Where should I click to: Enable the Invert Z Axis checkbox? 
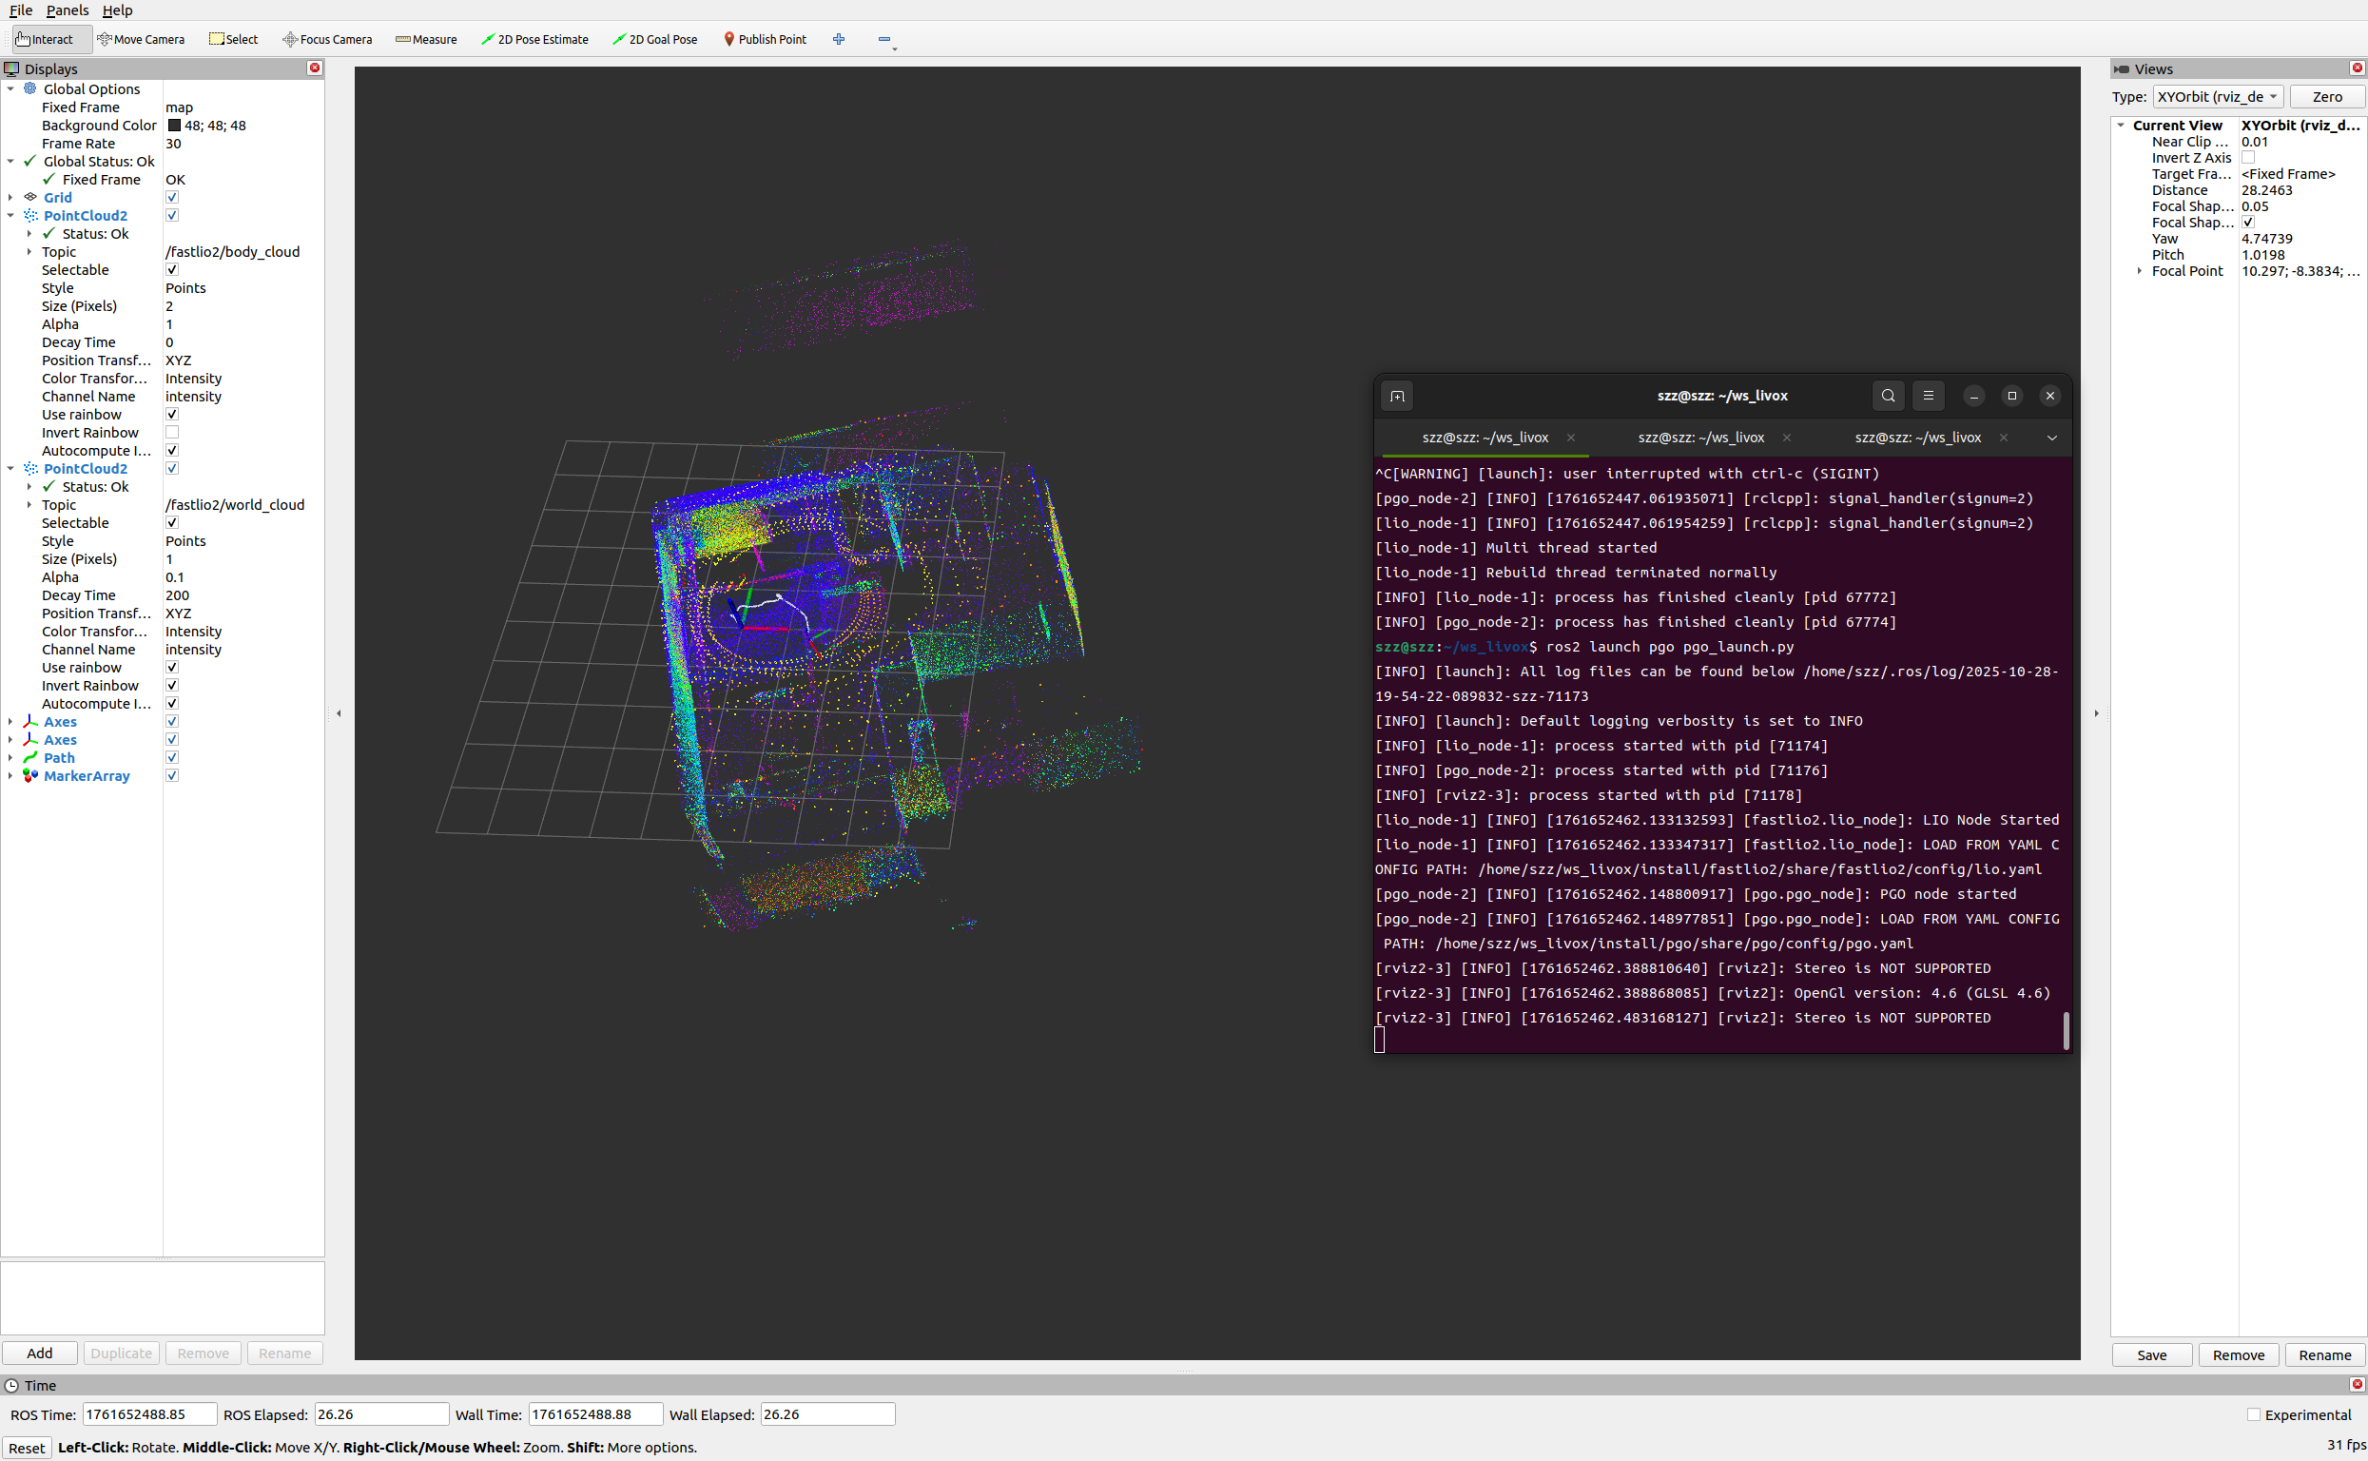click(x=2247, y=158)
